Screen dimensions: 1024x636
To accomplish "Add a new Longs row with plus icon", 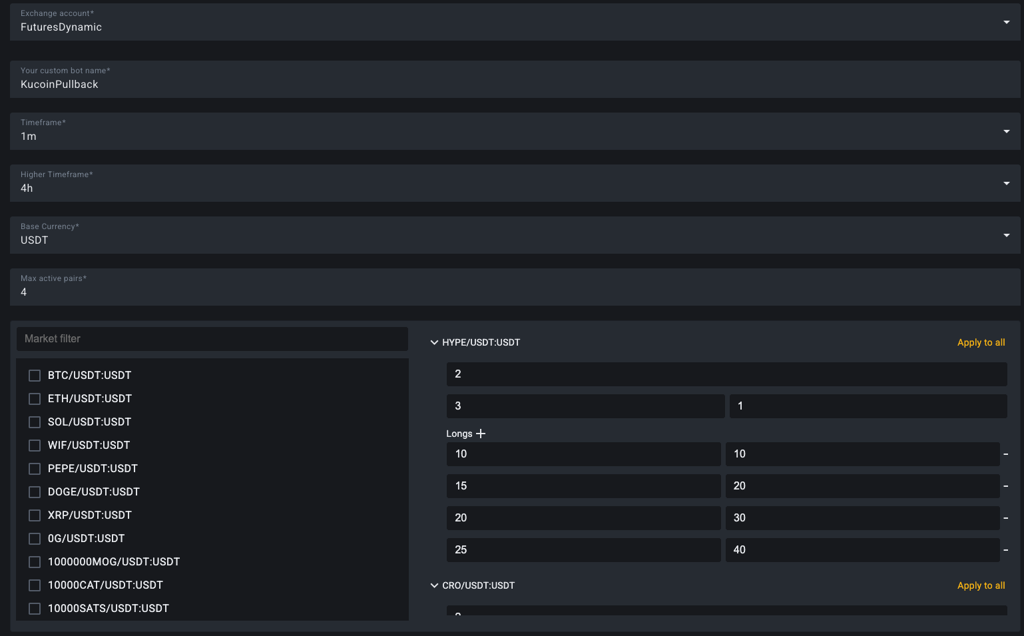I will pyautogui.click(x=481, y=434).
